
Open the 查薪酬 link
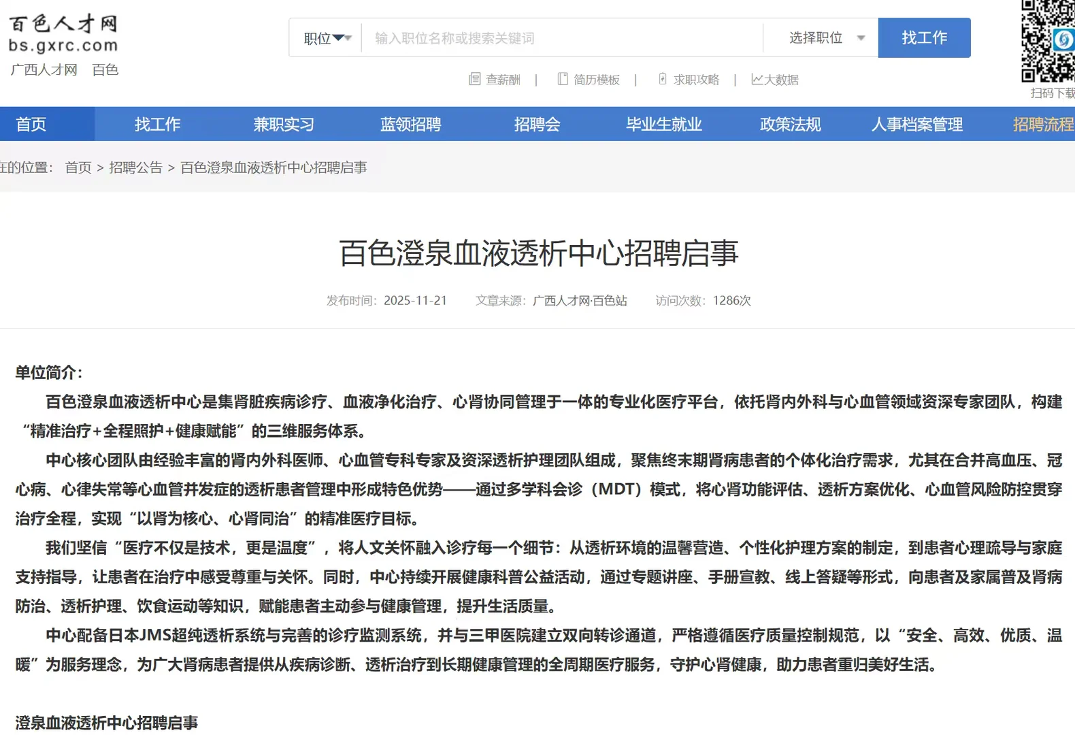[x=503, y=80]
